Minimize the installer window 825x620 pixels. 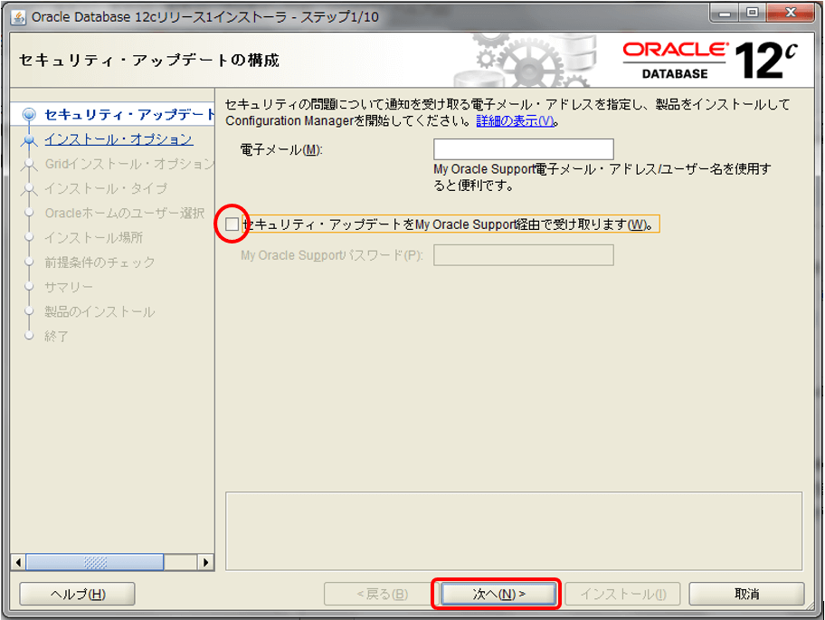(725, 13)
